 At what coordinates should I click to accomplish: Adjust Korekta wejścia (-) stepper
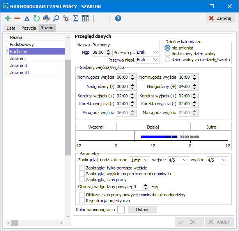[x=133, y=104]
